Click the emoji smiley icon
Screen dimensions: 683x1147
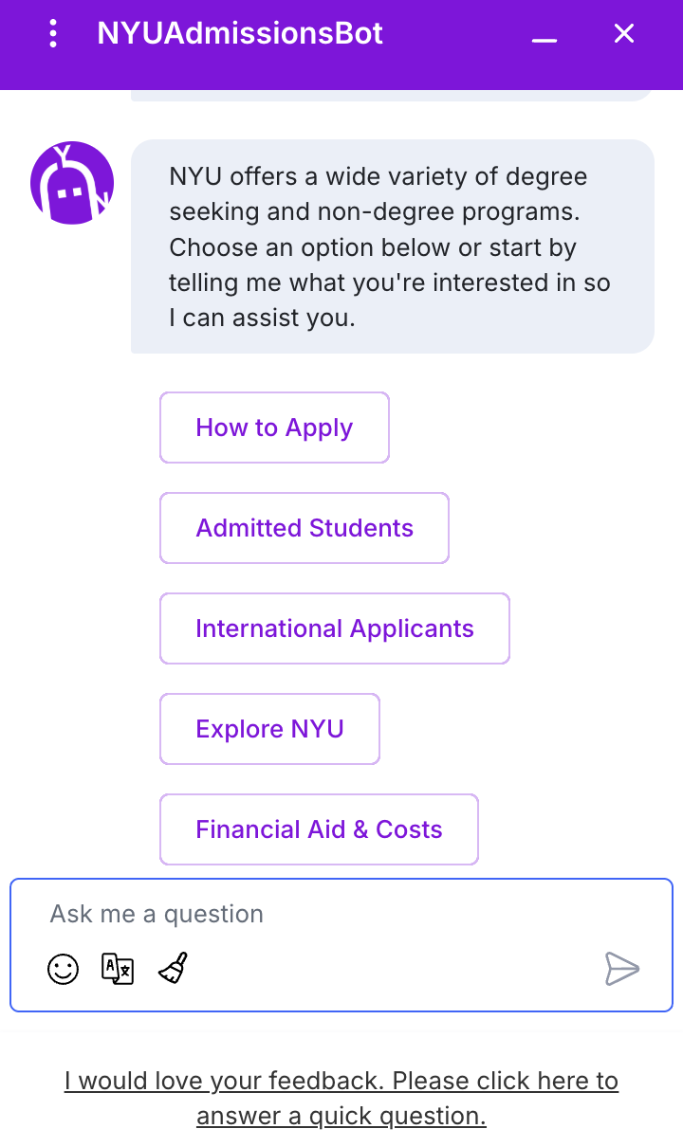64,969
